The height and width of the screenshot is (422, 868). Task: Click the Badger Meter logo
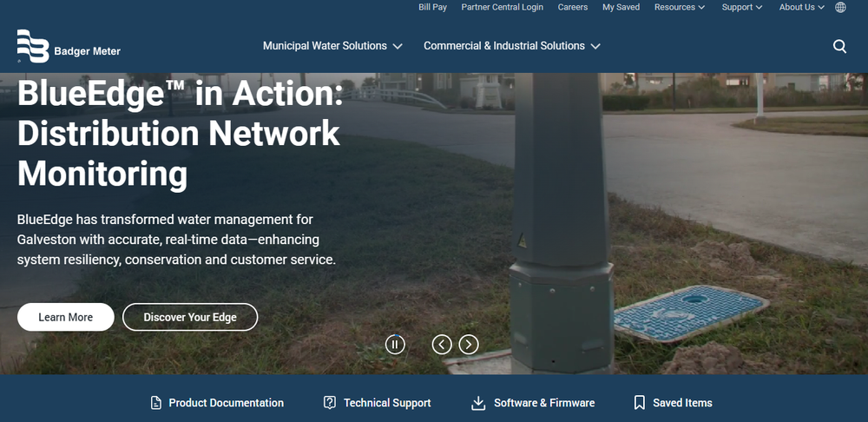pyautogui.click(x=69, y=46)
